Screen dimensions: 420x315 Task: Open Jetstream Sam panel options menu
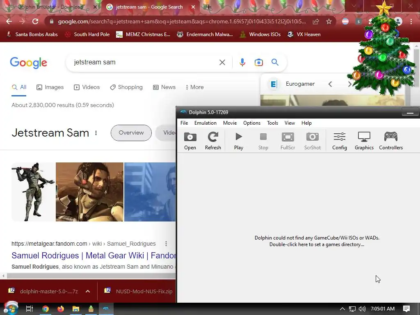96,133
